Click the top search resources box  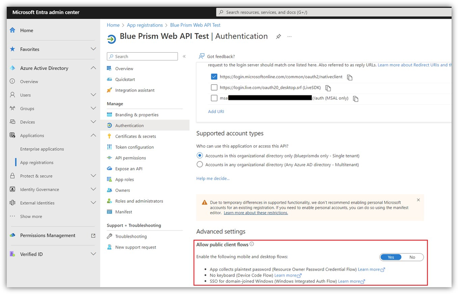(x=334, y=12)
